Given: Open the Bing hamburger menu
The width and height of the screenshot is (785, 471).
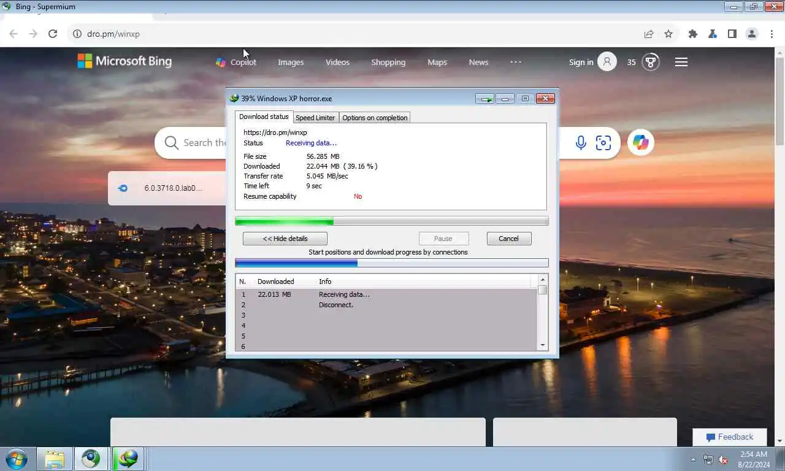Looking at the screenshot, I should [x=681, y=62].
